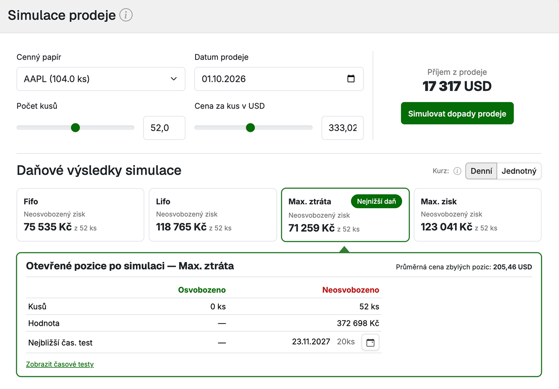Click the 17 317 USD income value
The width and height of the screenshot is (559, 389).
pyautogui.click(x=457, y=86)
